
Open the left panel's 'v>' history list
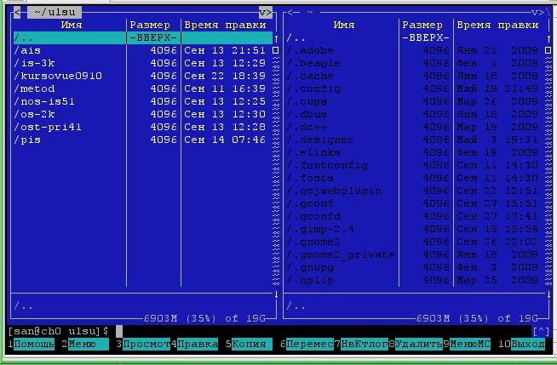pos(265,12)
